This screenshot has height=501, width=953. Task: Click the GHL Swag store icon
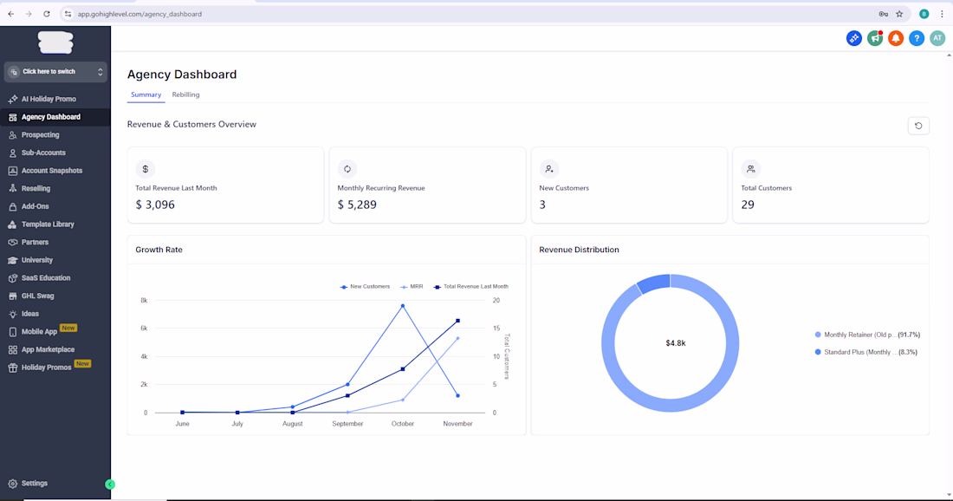click(12, 296)
